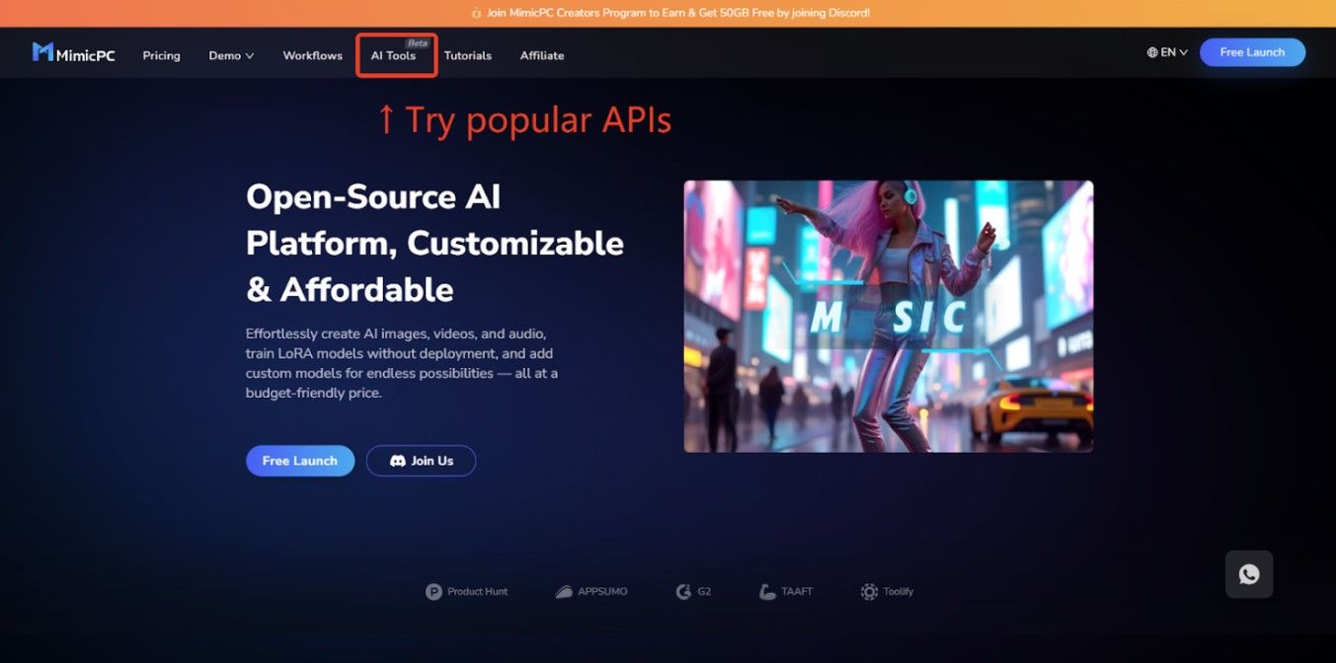This screenshot has height=663, width=1336.
Task: Open the EN language selector
Action: (x=1167, y=52)
